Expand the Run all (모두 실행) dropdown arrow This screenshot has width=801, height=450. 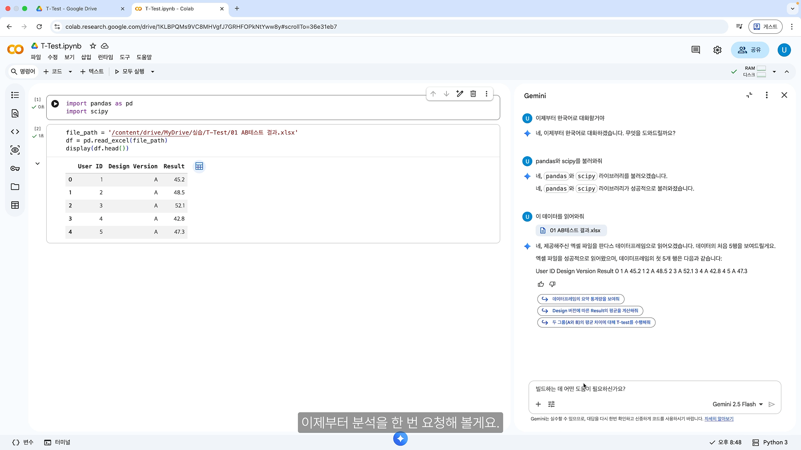[x=153, y=72]
